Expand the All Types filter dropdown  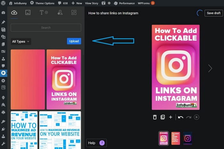pyautogui.click(x=21, y=42)
